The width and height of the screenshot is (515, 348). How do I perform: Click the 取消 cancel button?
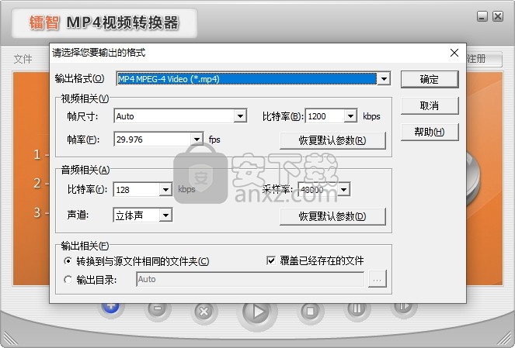point(430,106)
